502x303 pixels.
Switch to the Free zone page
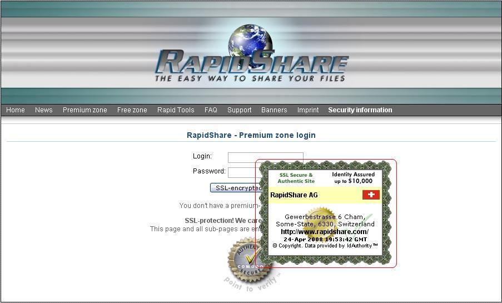point(132,110)
